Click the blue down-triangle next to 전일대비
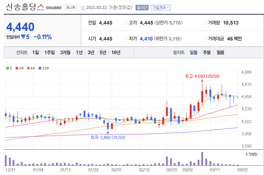The height and width of the screenshot is (175, 264). pos(23,37)
